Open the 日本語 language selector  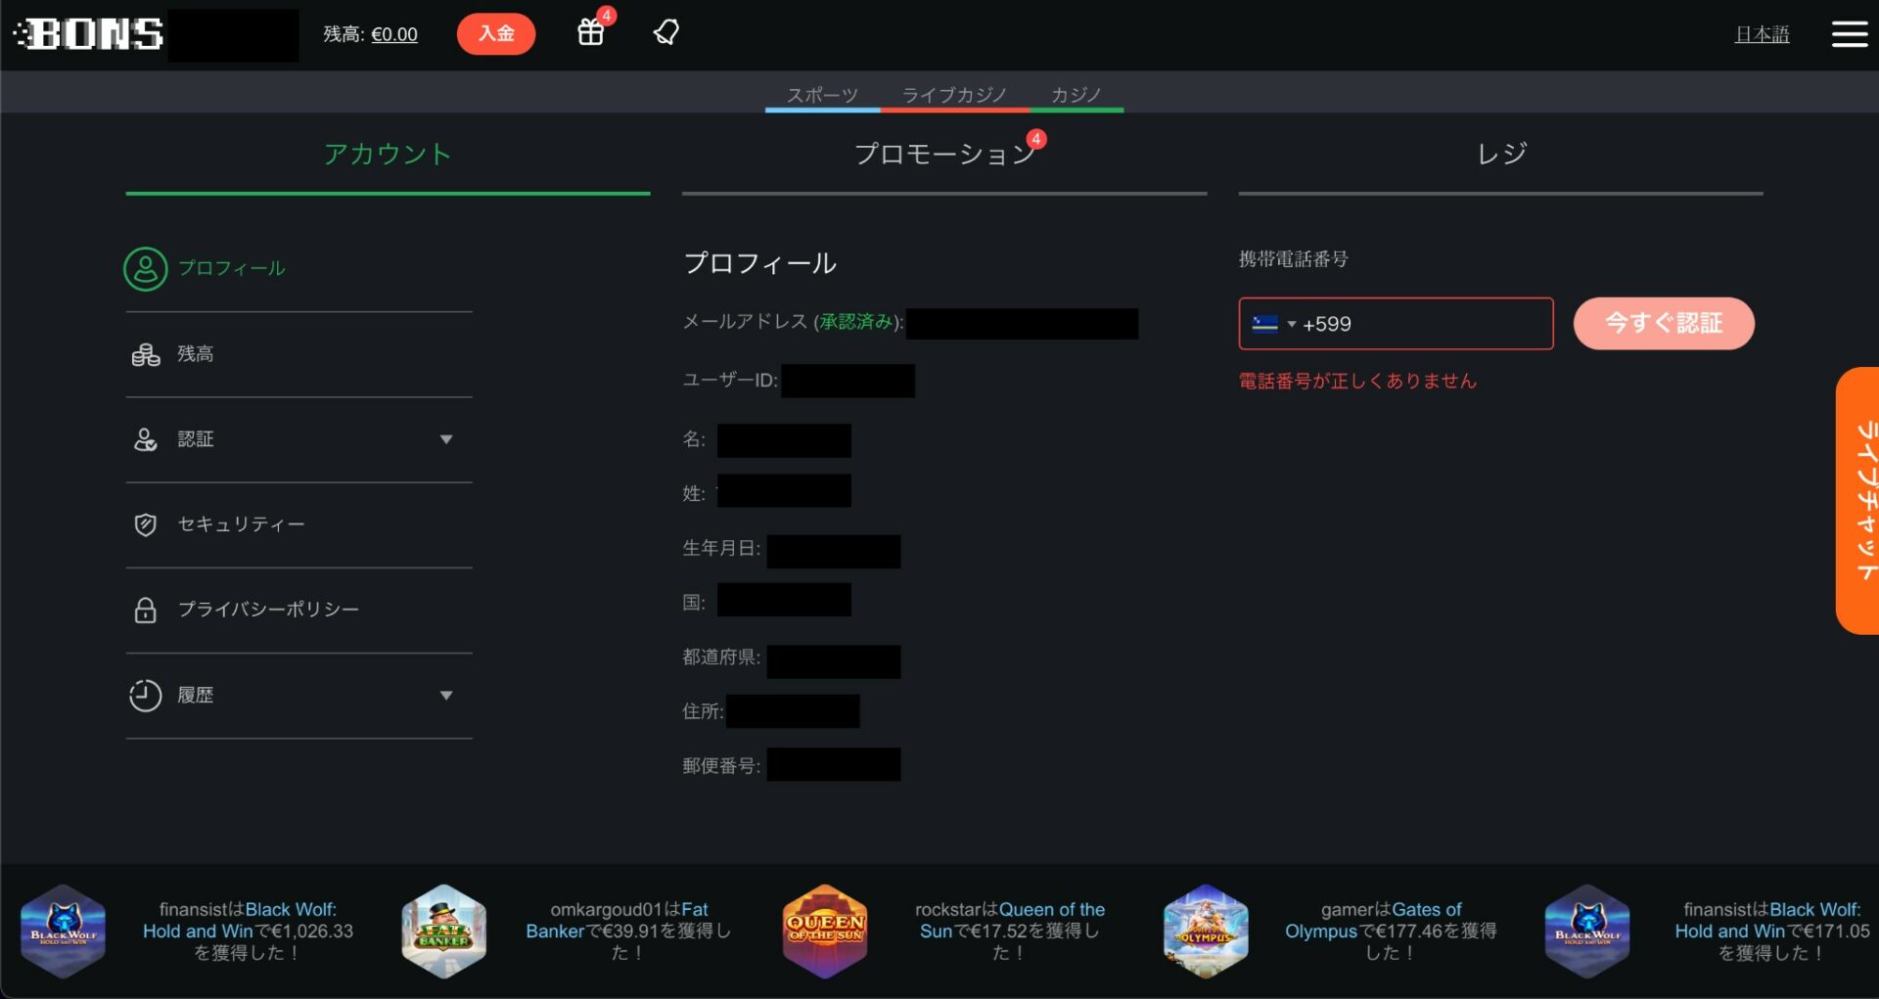1762,34
